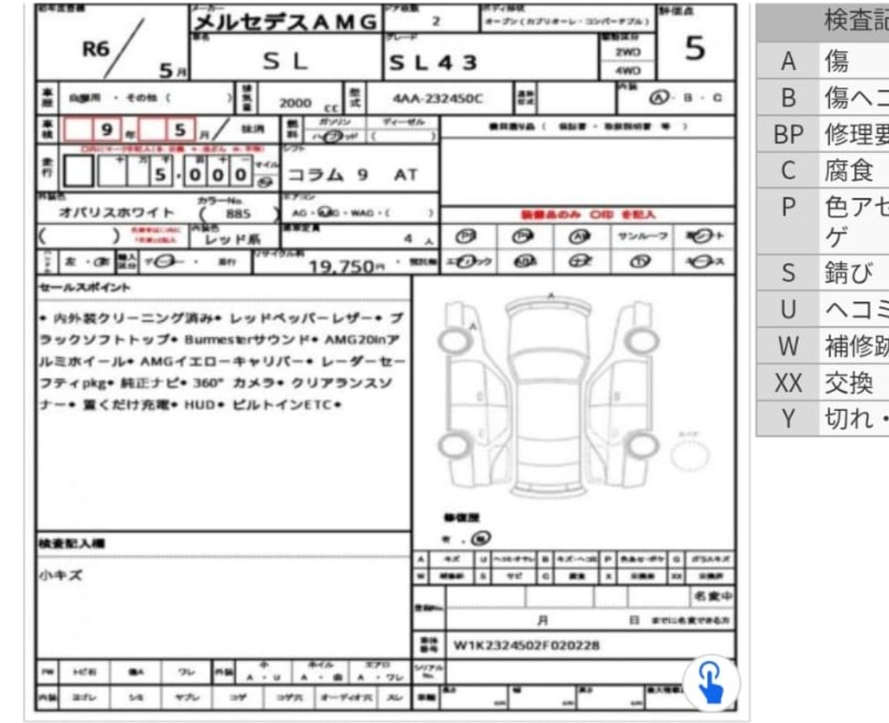Select legend row W 補修跡
This screenshot has width=889, height=723.
coord(823,346)
